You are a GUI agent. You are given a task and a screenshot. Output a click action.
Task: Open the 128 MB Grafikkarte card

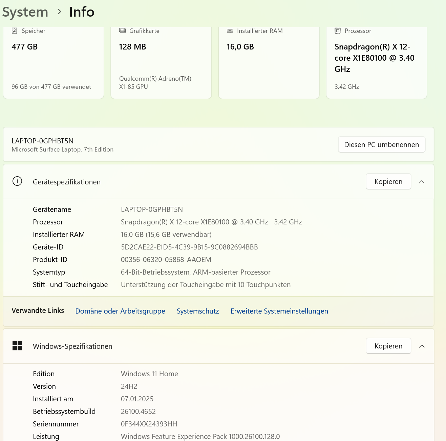click(x=161, y=63)
